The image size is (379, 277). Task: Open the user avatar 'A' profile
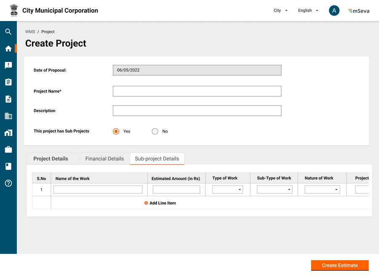(x=334, y=11)
